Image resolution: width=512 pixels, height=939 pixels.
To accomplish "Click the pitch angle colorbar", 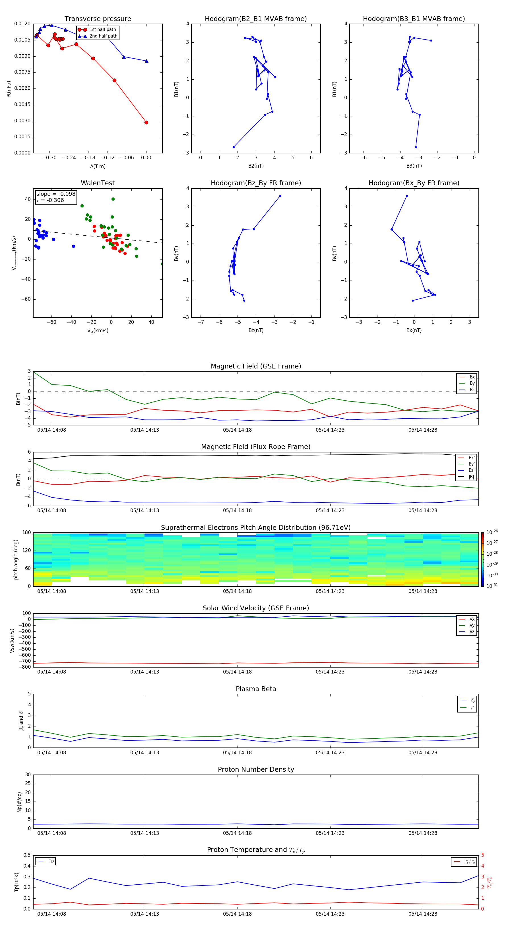I will click(482, 559).
